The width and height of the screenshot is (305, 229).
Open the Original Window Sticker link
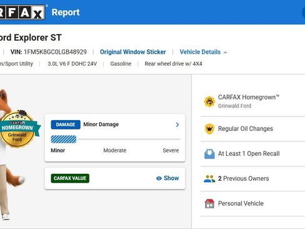pos(133,52)
